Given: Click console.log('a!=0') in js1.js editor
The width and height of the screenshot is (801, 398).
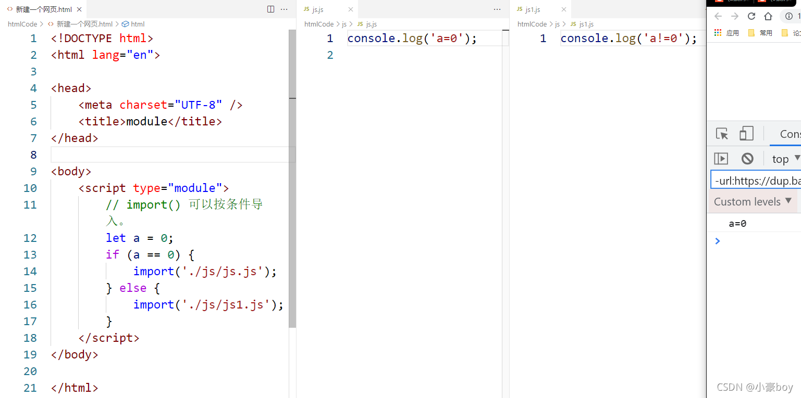Looking at the screenshot, I should (629, 38).
